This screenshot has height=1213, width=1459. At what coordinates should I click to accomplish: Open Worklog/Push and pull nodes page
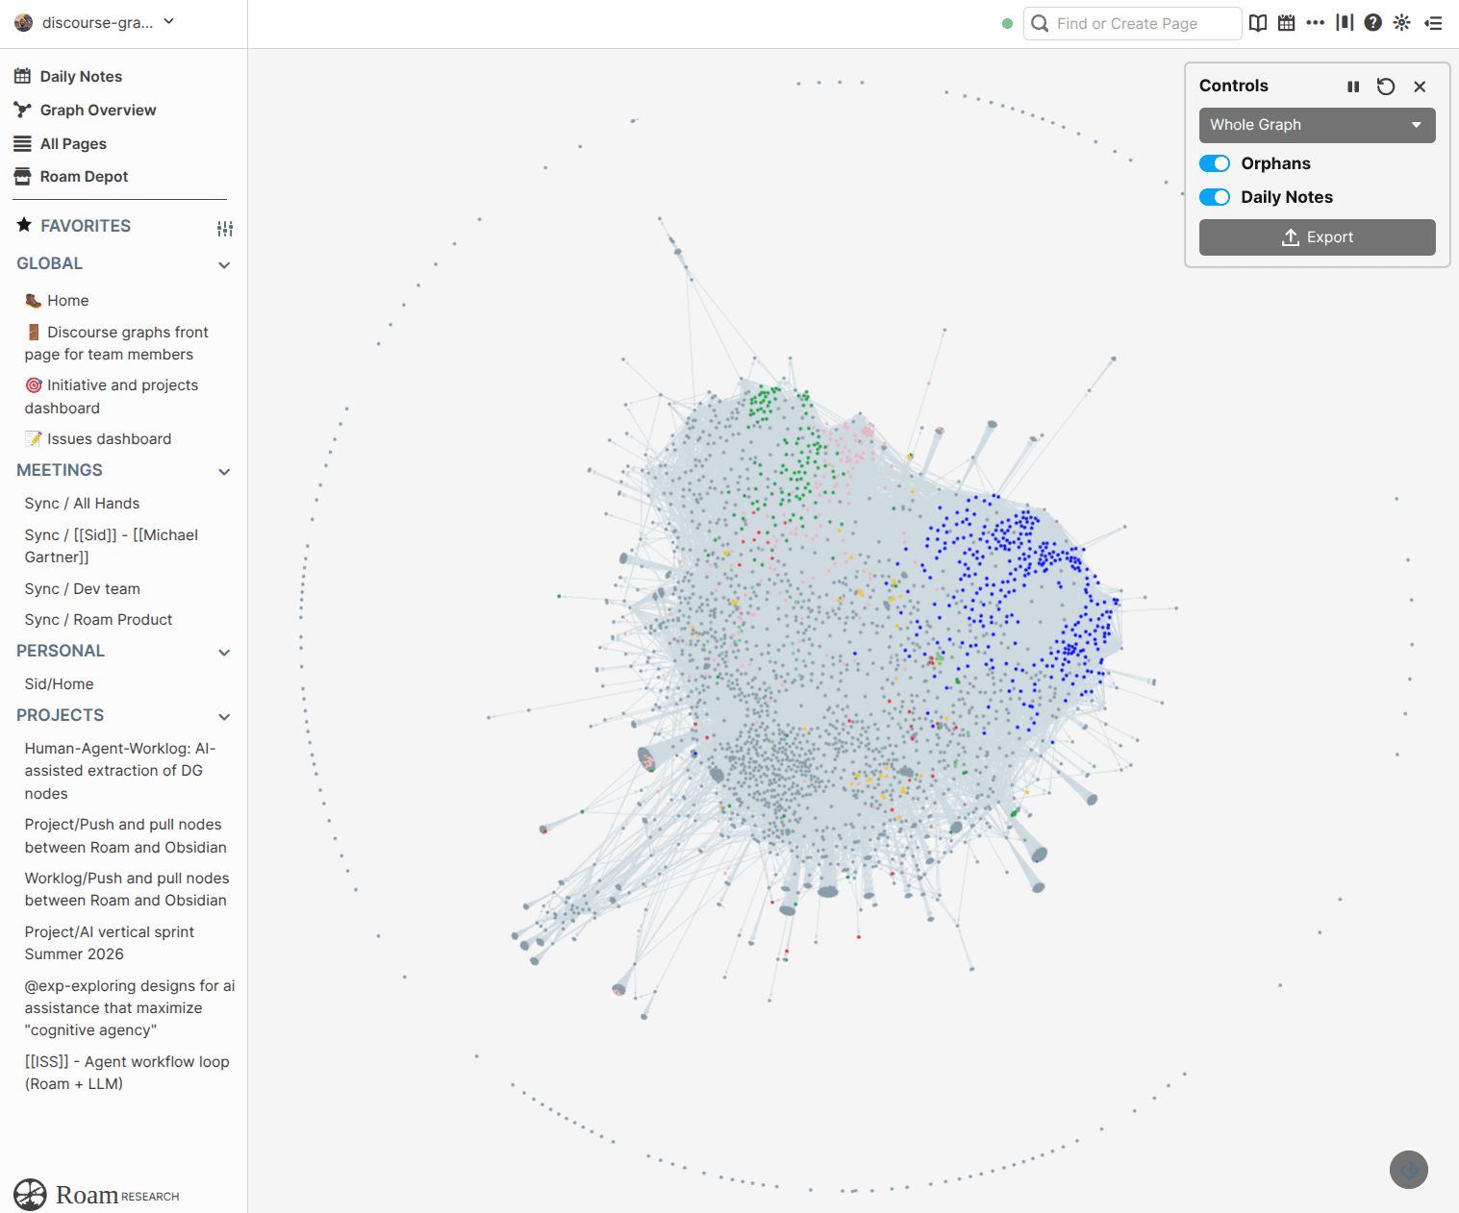click(127, 889)
